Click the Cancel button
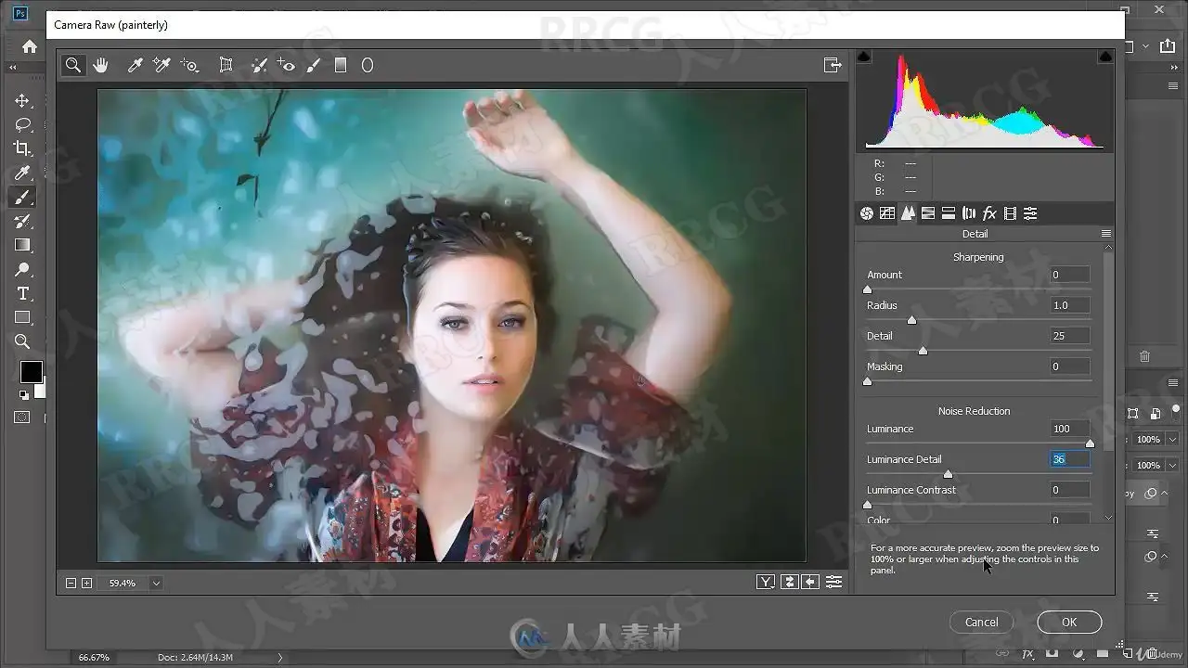 click(981, 623)
